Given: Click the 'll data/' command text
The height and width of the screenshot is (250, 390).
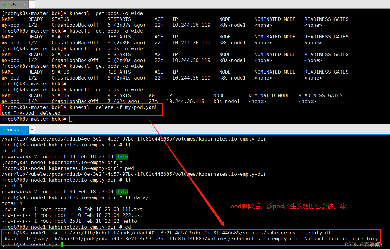Looking at the screenshot, I should point(137,198).
